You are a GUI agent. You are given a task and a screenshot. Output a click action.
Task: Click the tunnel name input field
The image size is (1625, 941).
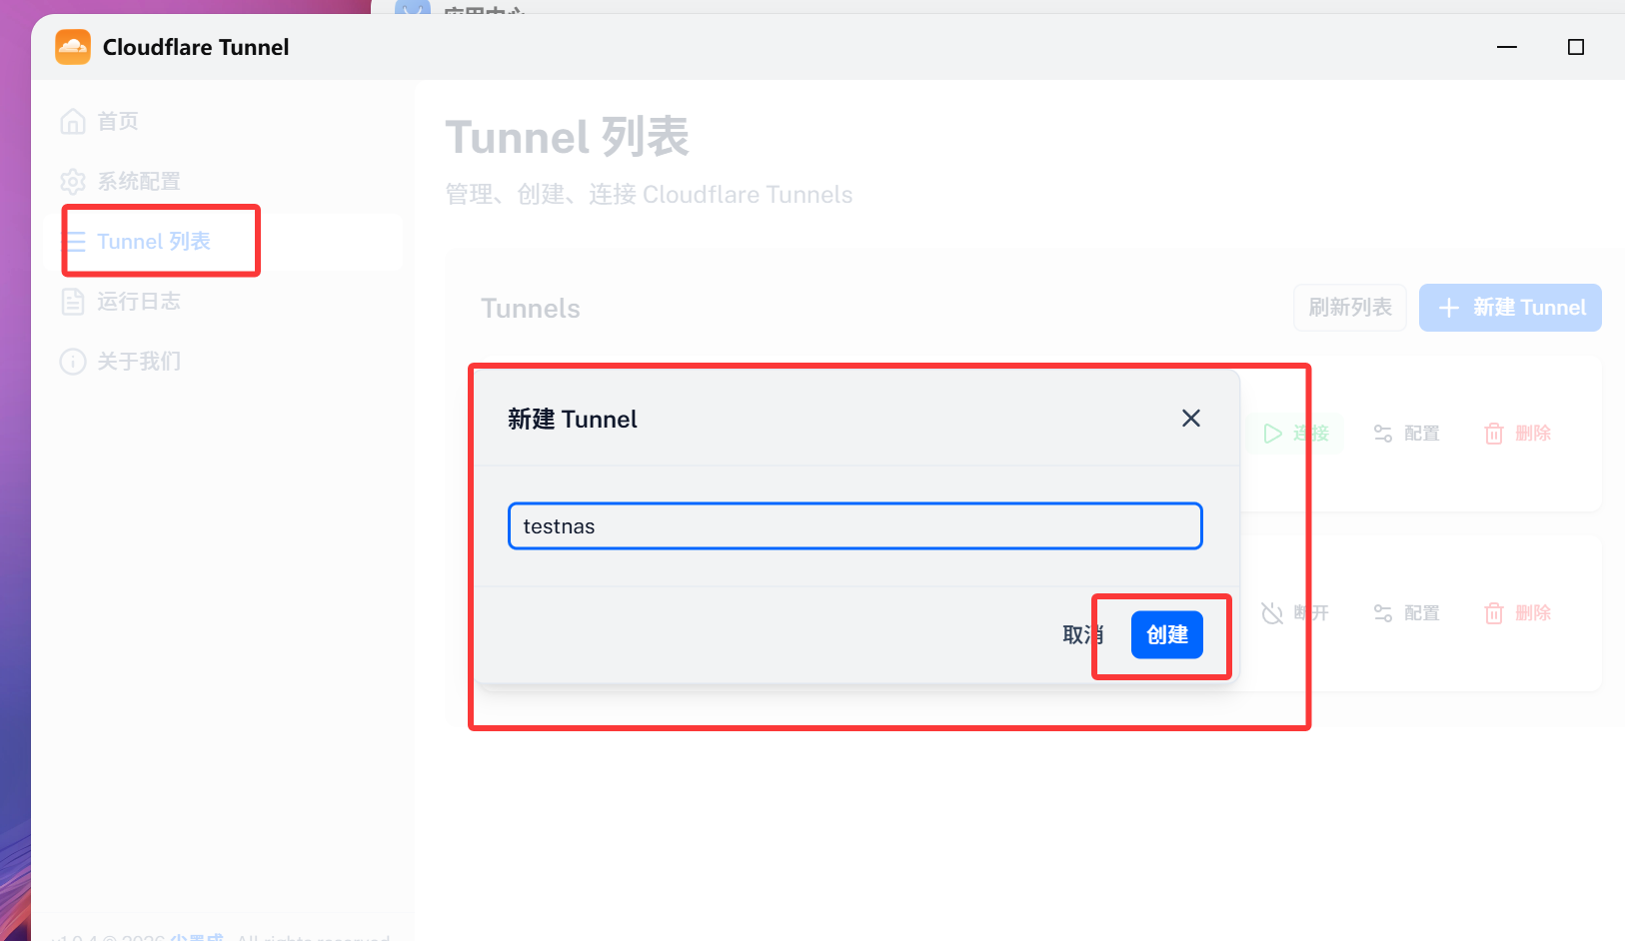pos(854,526)
